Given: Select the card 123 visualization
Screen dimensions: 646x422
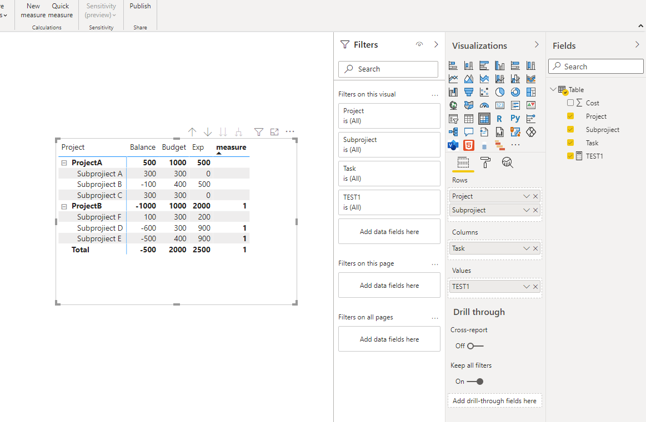Looking at the screenshot, I should 500,105.
